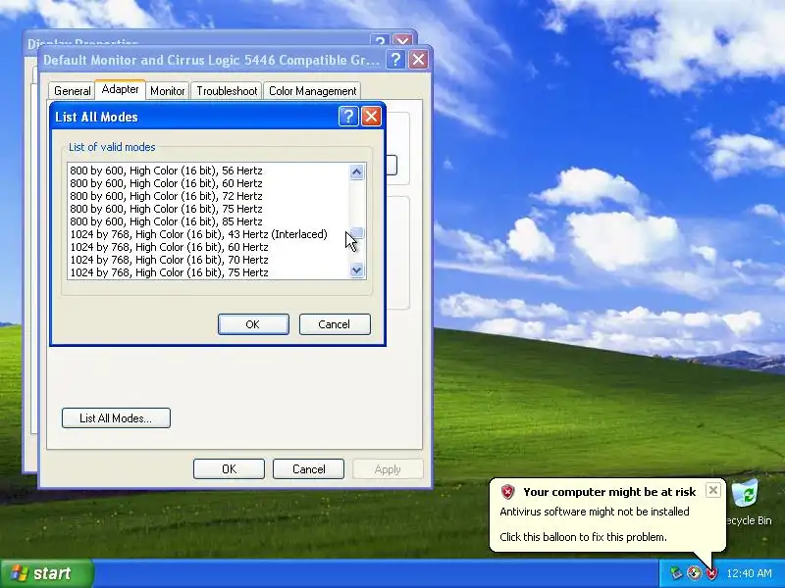Click the List All Modes... button
The image size is (785, 588).
[116, 418]
